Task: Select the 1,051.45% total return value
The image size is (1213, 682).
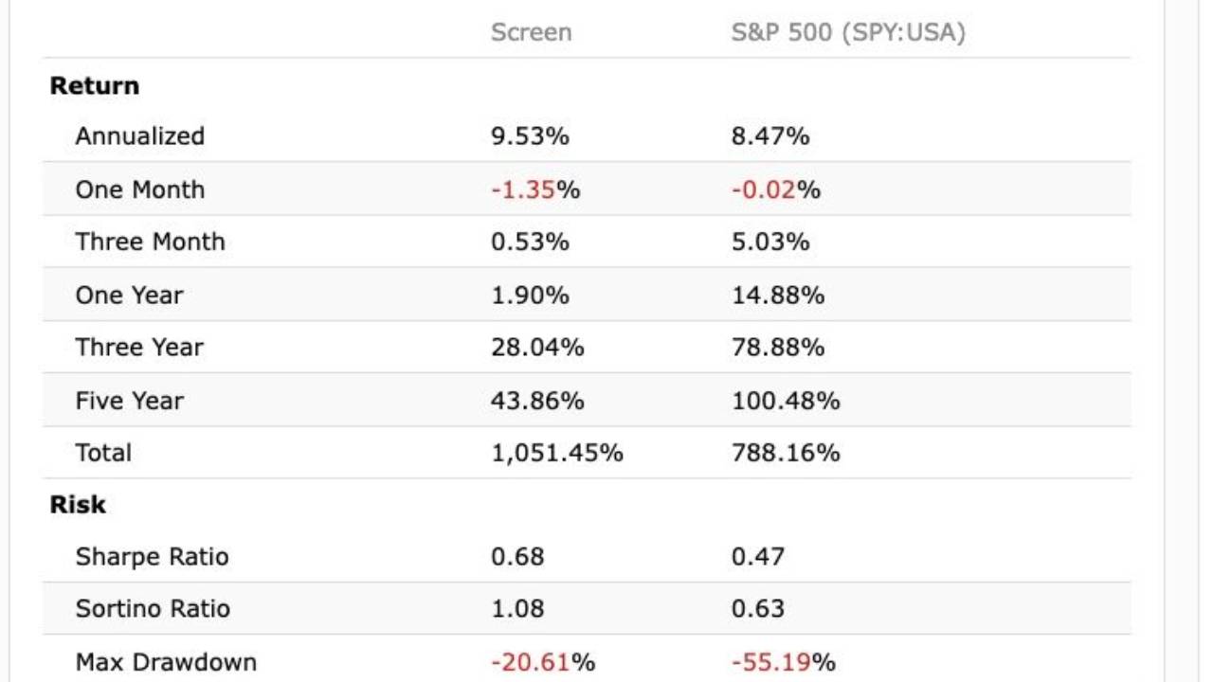Action: click(x=557, y=453)
